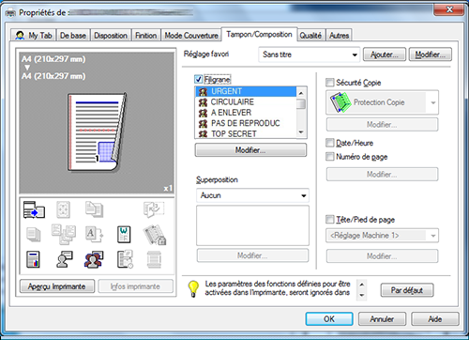Click the color chart document quality icon
The image size is (469, 340).
pyautogui.click(x=33, y=259)
